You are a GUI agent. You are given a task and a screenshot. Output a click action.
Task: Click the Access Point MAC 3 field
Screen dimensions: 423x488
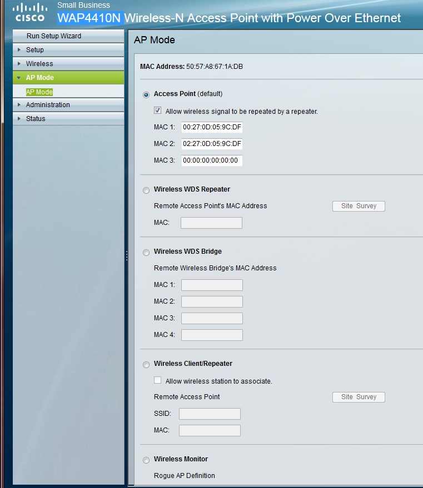(x=212, y=160)
